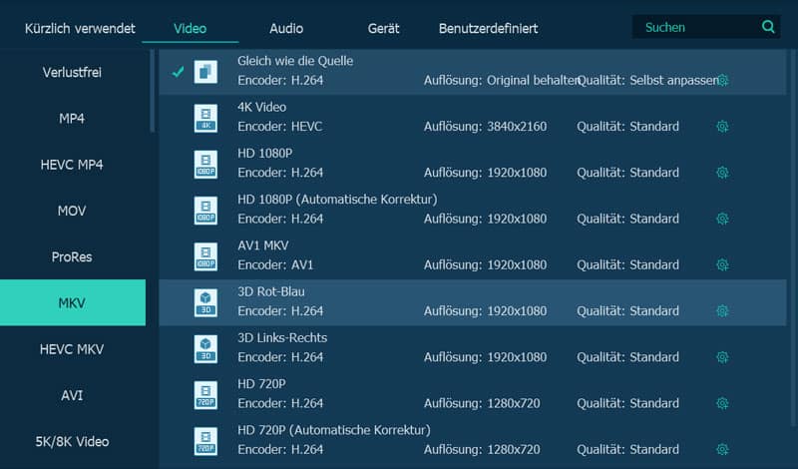Click Auflösung: Original behalten text
Image resolution: width=798 pixels, height=469 pixels.
tap(502, 81)
